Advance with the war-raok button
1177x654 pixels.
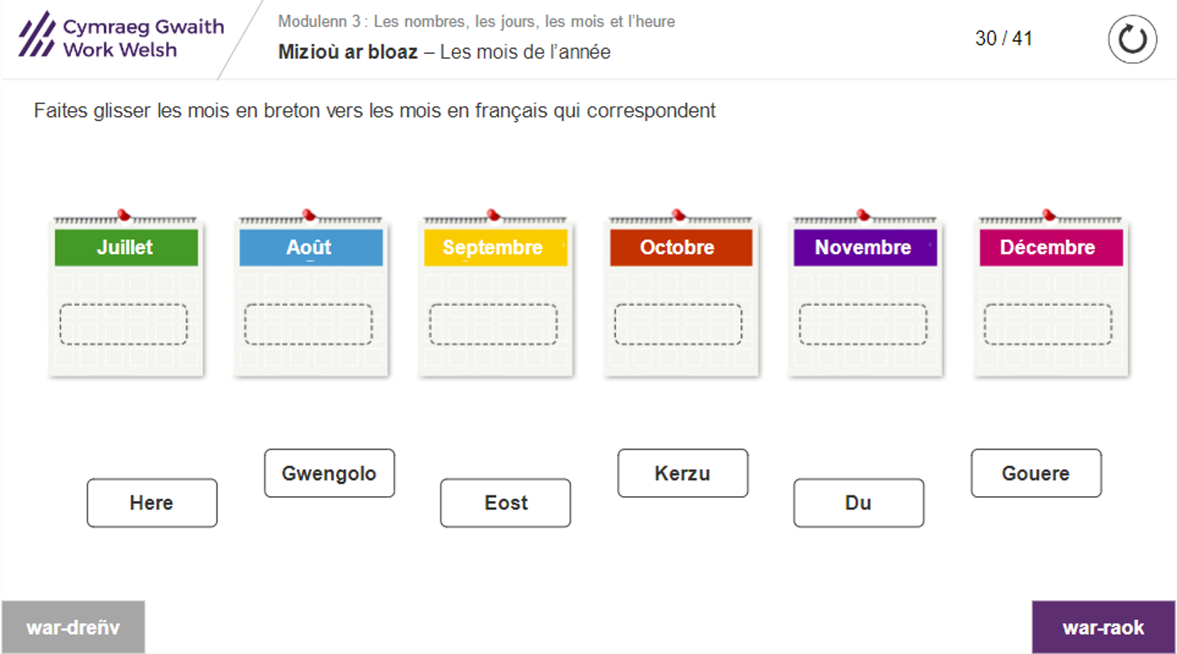click(1103, 627)
